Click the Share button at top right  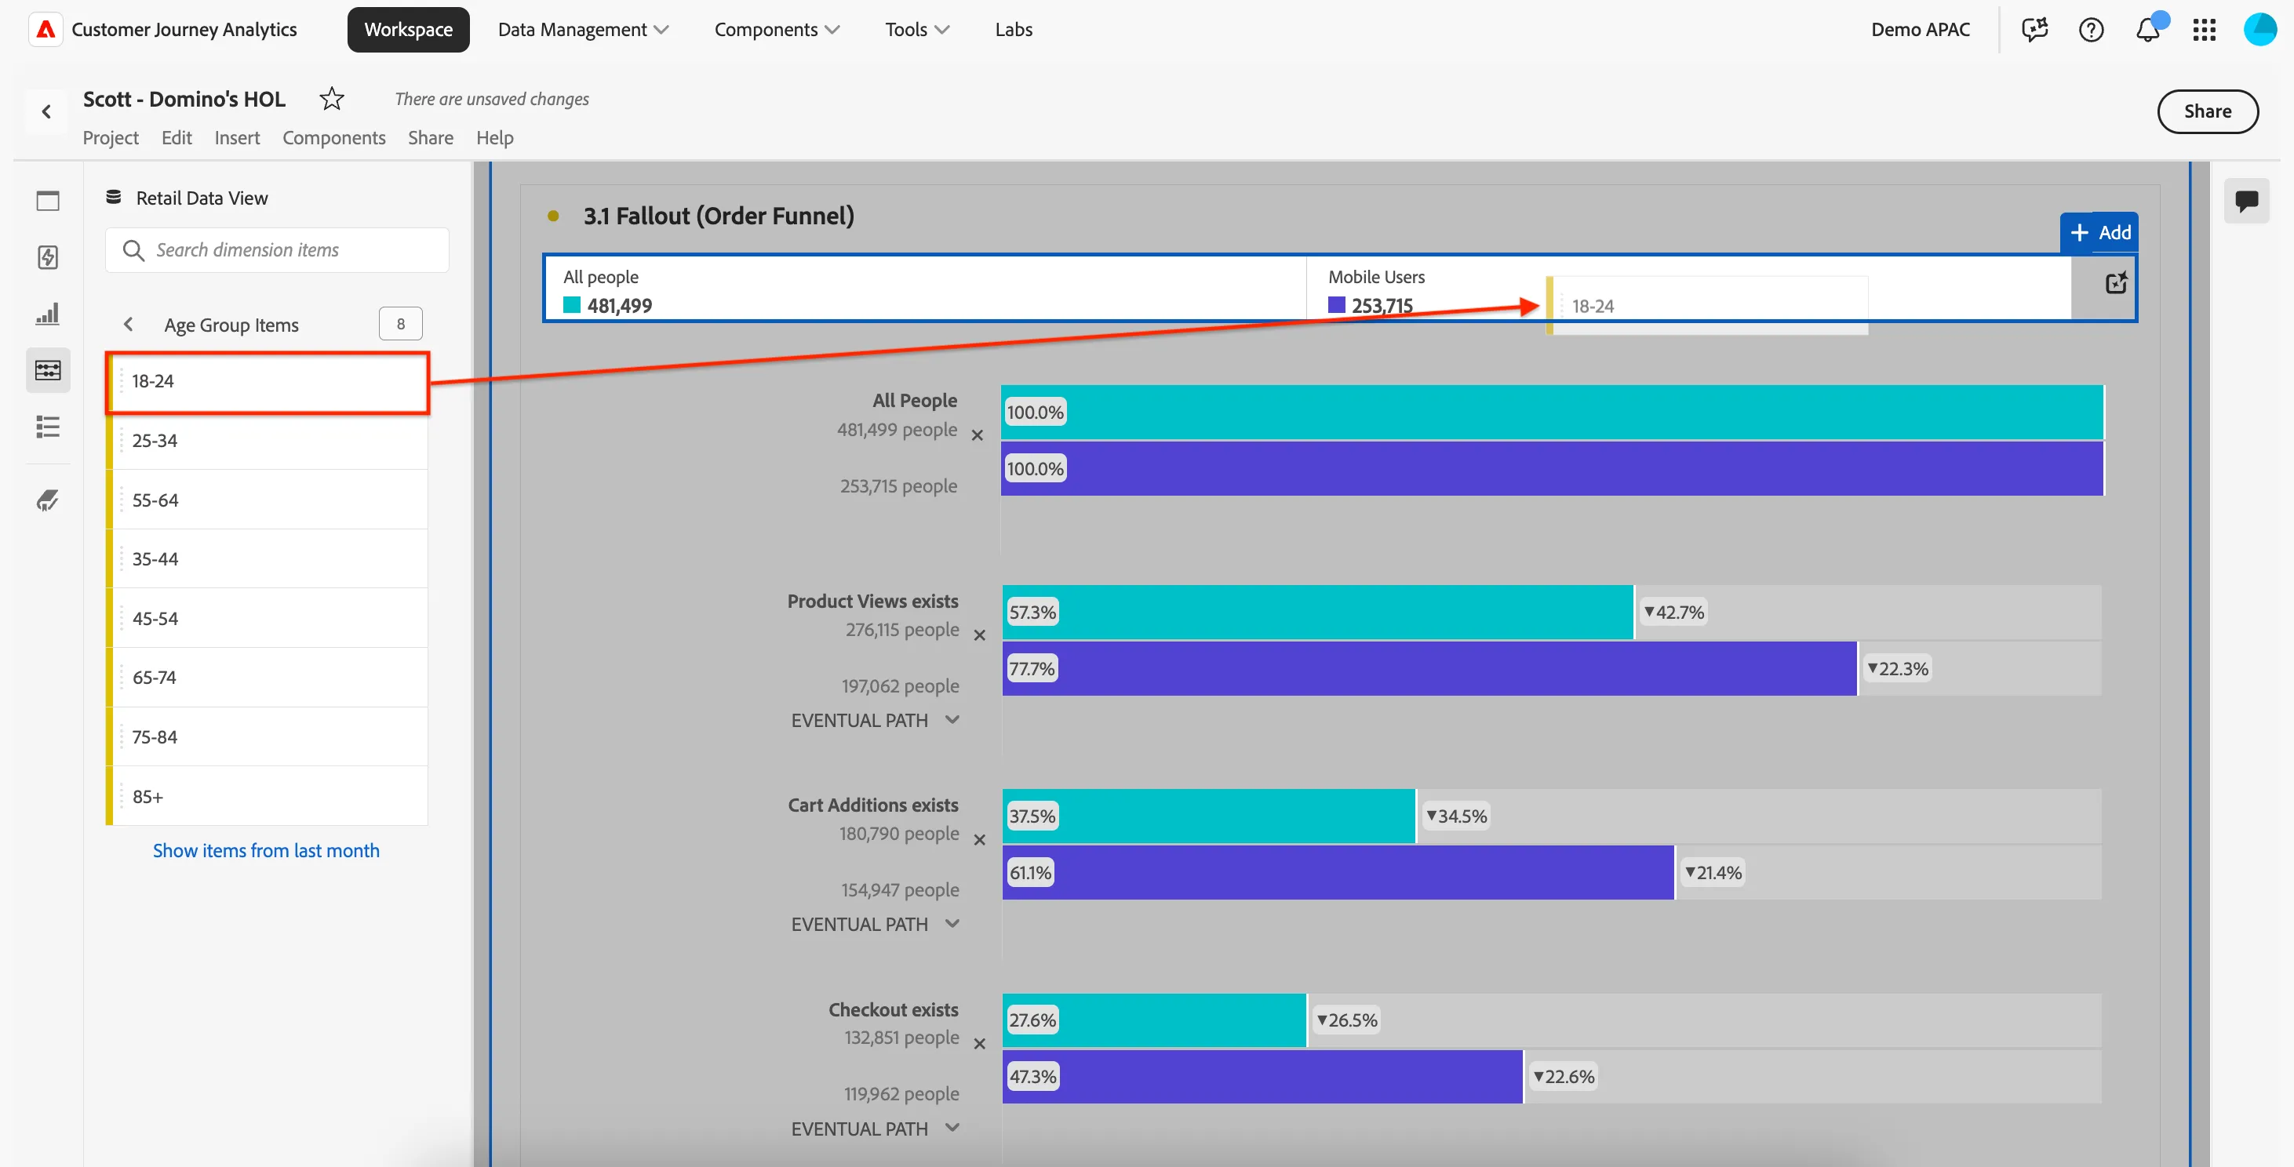(2207, 111)
